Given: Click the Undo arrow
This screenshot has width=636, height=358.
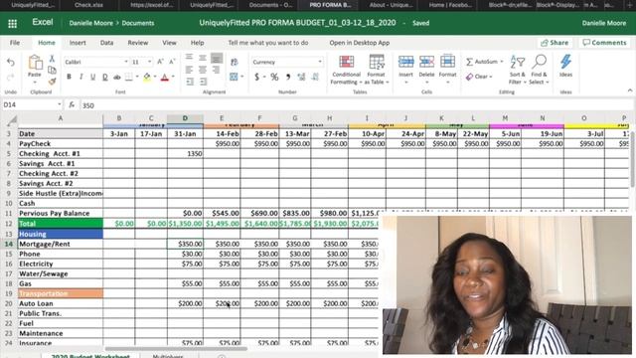Looking at the screenshot, I should [11, 63].
